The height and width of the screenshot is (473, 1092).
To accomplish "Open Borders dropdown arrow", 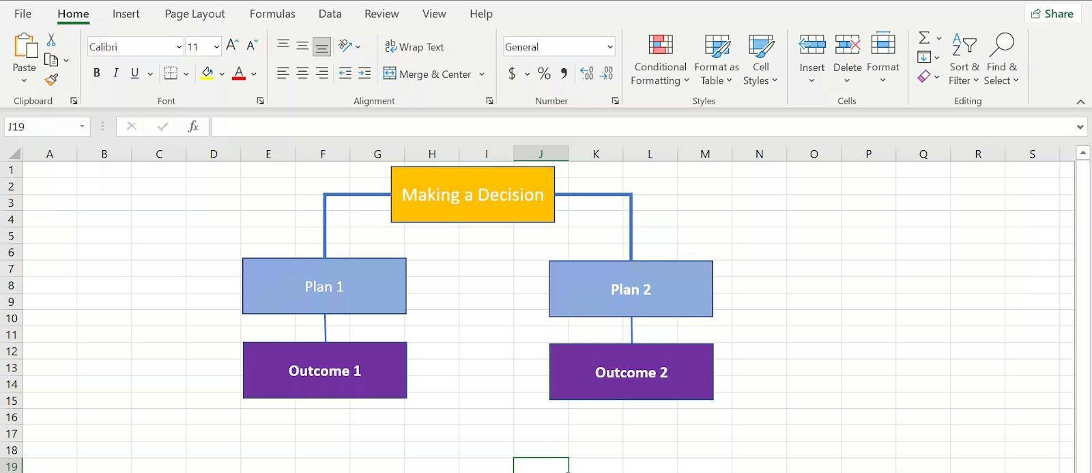I will (186, 74).
